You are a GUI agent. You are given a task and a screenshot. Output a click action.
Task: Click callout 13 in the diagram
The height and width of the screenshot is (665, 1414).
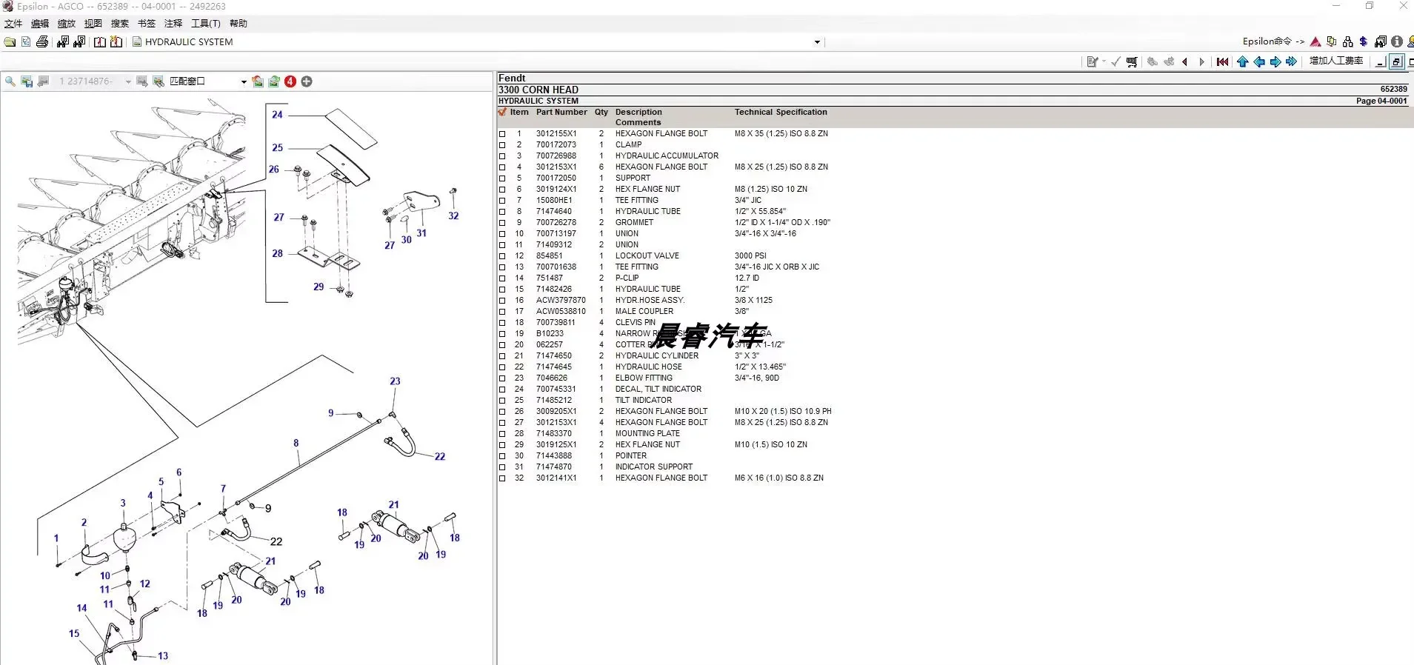(x=163, y=656)
